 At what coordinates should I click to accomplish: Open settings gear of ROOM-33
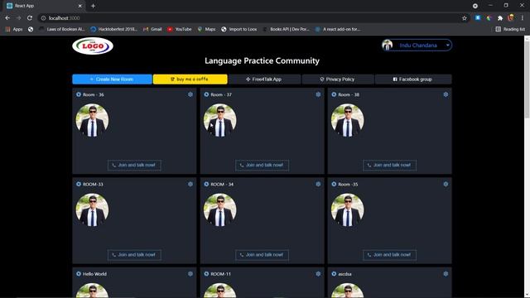pyautogui.click(x=190, y=184)
